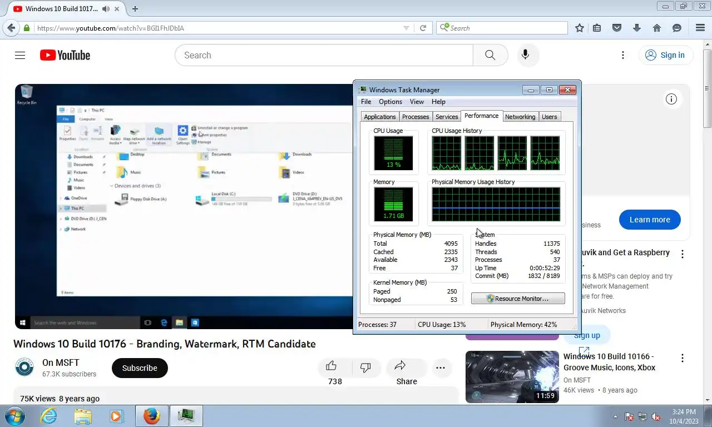This screenshot has height=427, width=712.
Task: Switch to Users tab in Task Manager
Action: click(550, 117)
